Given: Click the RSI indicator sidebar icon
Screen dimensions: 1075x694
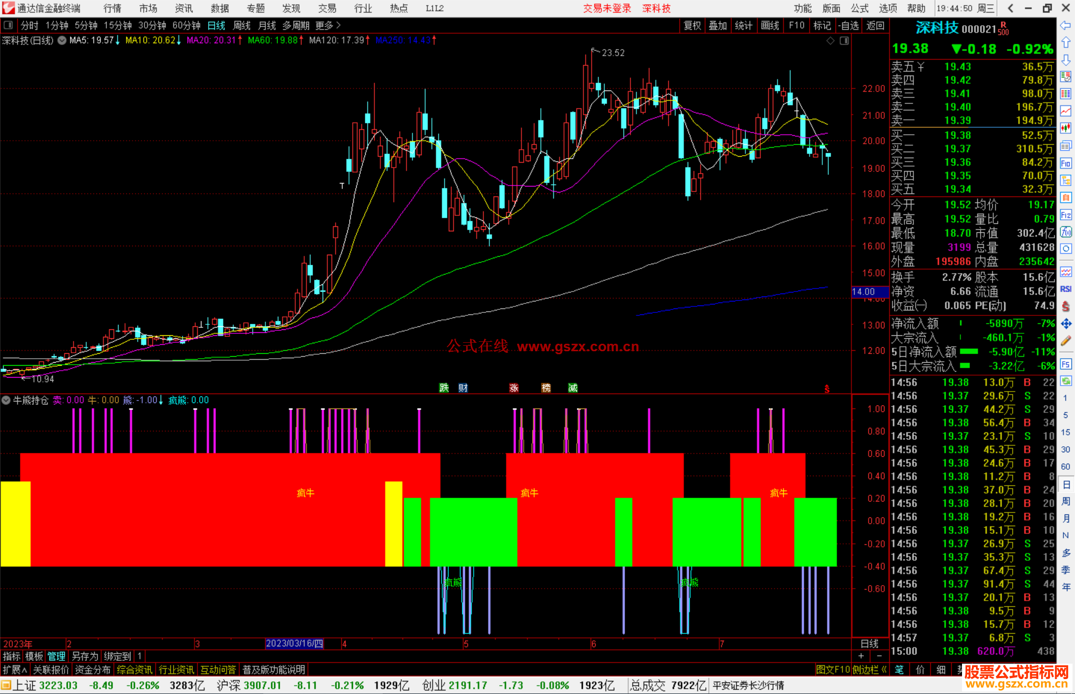Looking at the screenshot, I should point(1066,289).
